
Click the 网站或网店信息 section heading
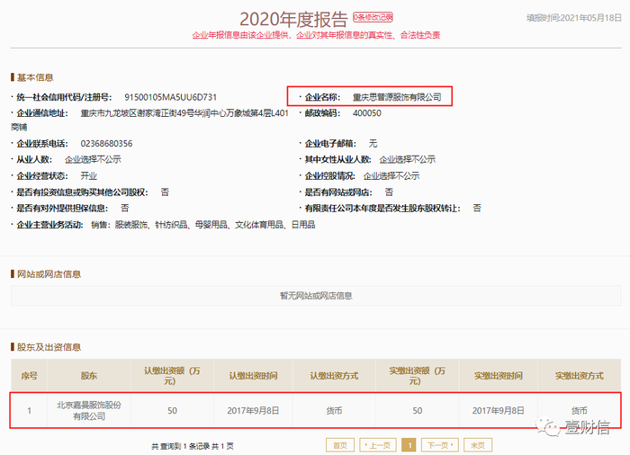(x=49, y=274)
